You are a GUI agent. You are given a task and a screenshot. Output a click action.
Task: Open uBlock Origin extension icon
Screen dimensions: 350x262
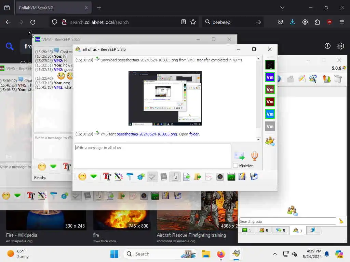click(329, 22)
